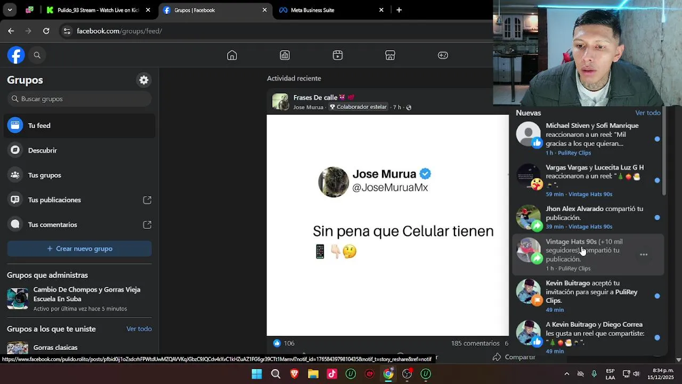The image size is (682, 384).
Task: Click Crear nuevo grupo button
Action: (79, 249)
